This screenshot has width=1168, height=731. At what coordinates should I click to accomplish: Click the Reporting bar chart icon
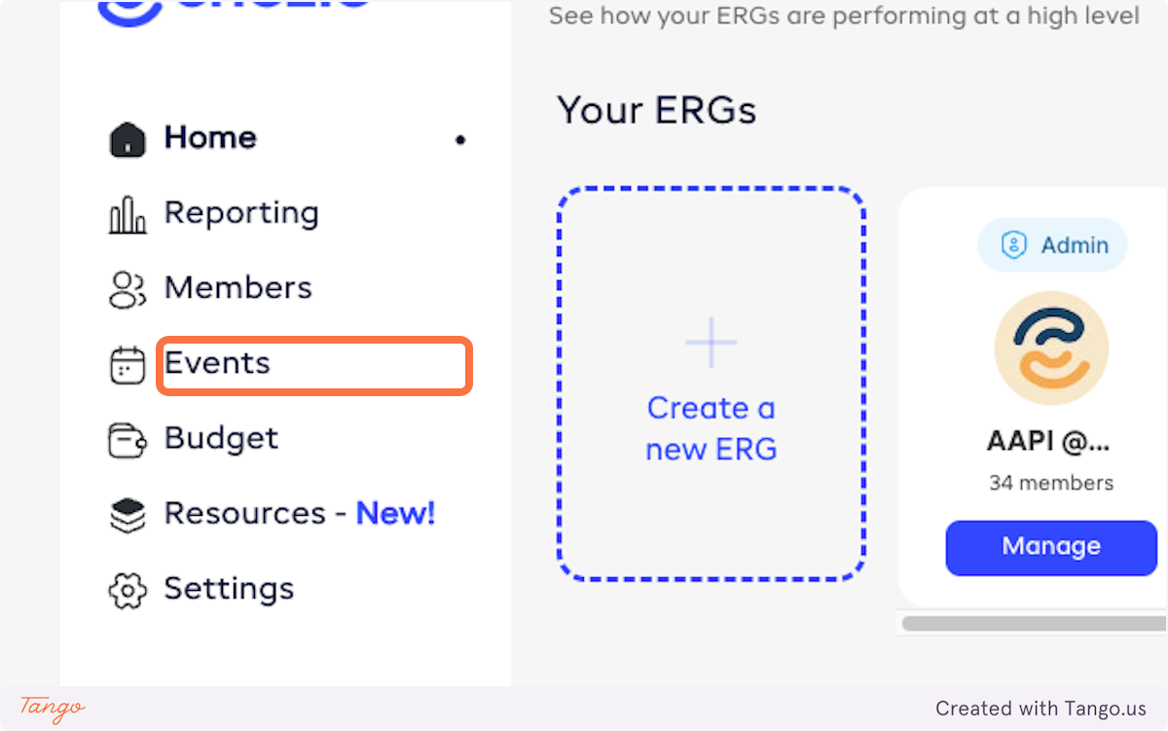(128, 215)
